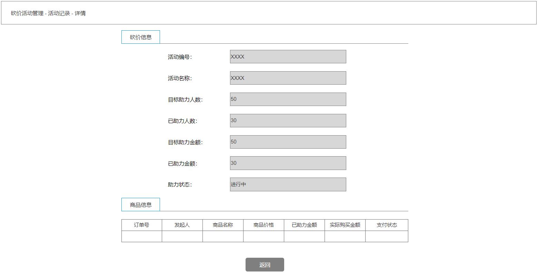Click the 已助力金额 column header

point(304,225)
